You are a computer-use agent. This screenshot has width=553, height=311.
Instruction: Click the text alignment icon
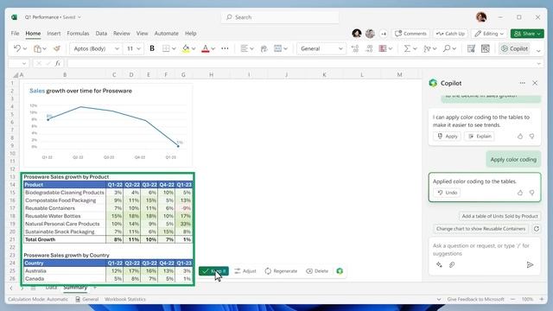point(244,48)
